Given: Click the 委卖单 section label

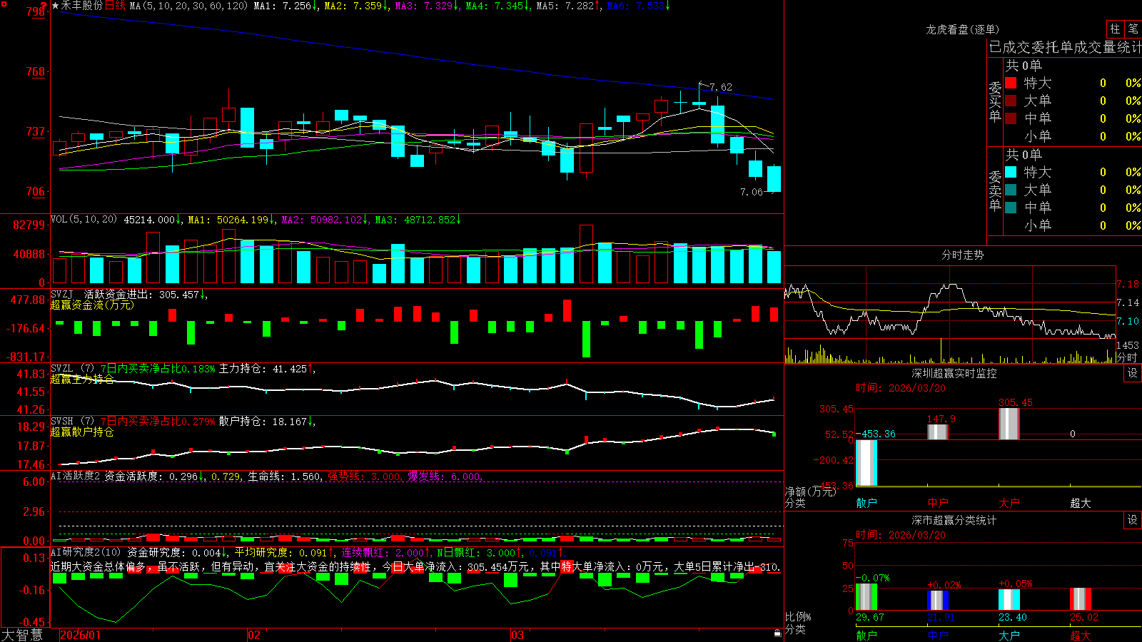Looking at the screenshot, I should [995, 191].
